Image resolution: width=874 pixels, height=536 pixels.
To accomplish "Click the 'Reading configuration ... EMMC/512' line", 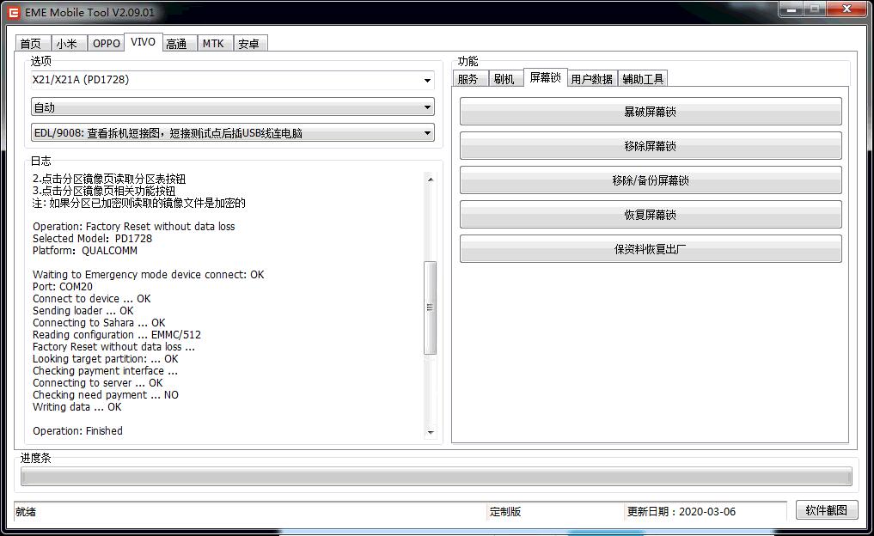I will click(x=117, y=335).
